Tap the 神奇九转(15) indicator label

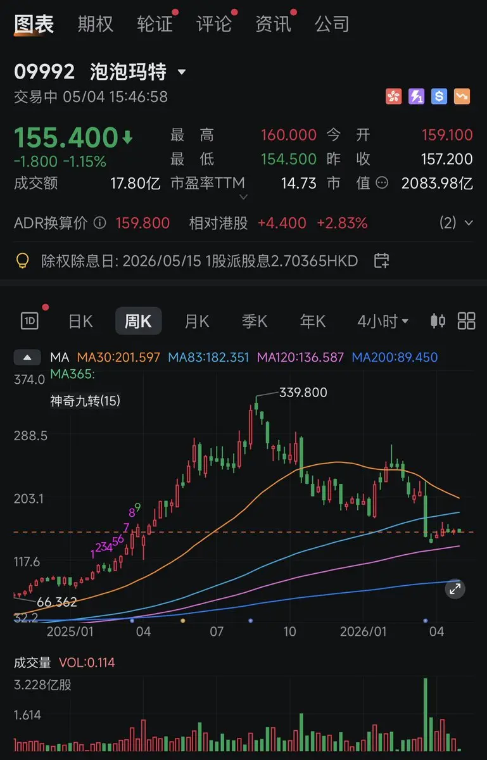[85, 401]
